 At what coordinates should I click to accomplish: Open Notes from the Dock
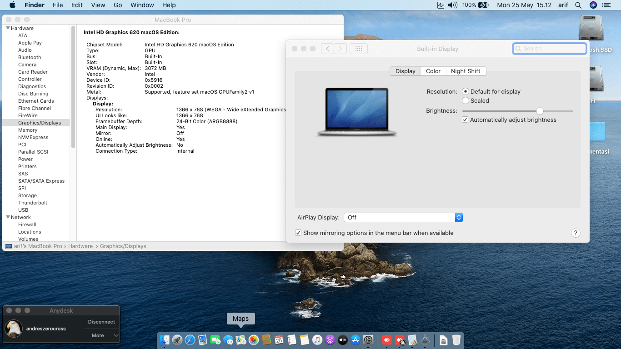(305, 340)
